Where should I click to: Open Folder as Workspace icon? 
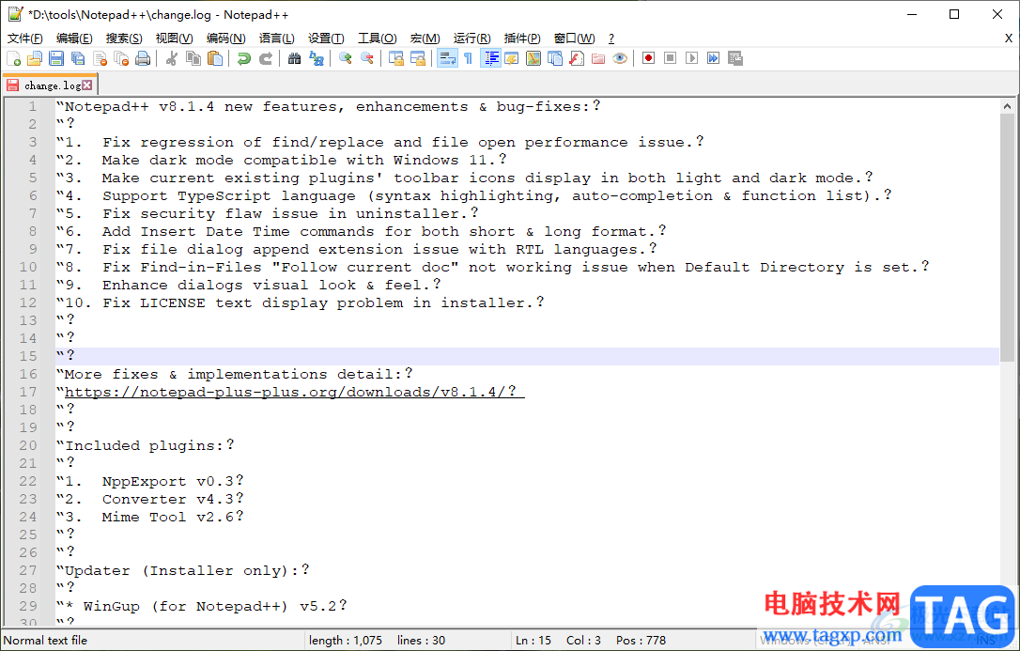click(x=598, y=58)
